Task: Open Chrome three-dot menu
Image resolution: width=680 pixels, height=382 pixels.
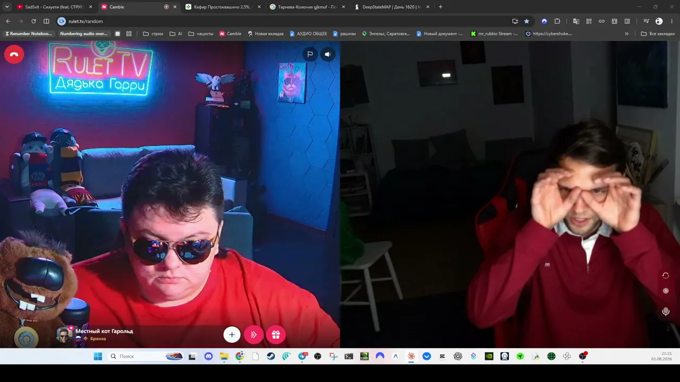Action: point(672,21)
